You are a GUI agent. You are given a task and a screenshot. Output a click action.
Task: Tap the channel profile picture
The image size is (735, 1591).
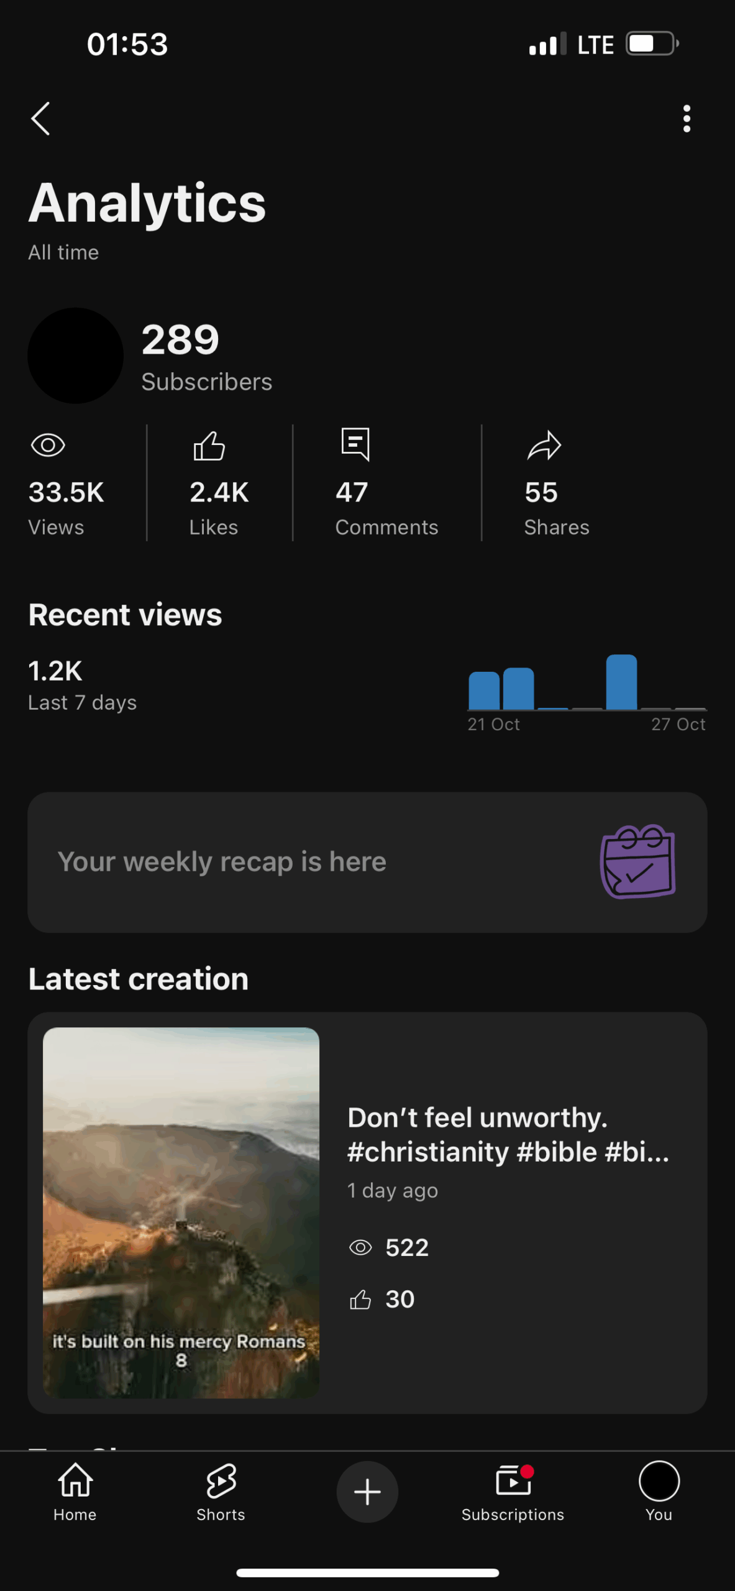tap(76, 355)
